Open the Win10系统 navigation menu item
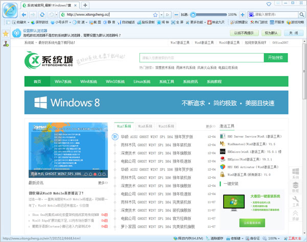The height and width of the screenshot is (242, 307). (x=115, y=82)
